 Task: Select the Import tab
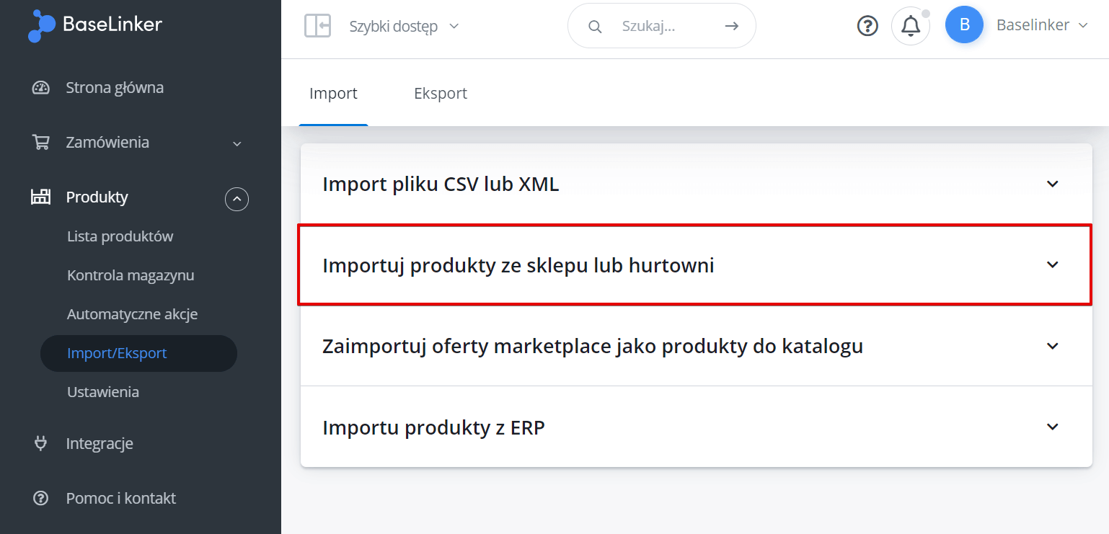(x=333, y=93)
